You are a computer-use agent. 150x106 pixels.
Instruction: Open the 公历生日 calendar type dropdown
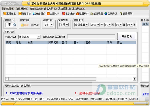pos(87,25)
